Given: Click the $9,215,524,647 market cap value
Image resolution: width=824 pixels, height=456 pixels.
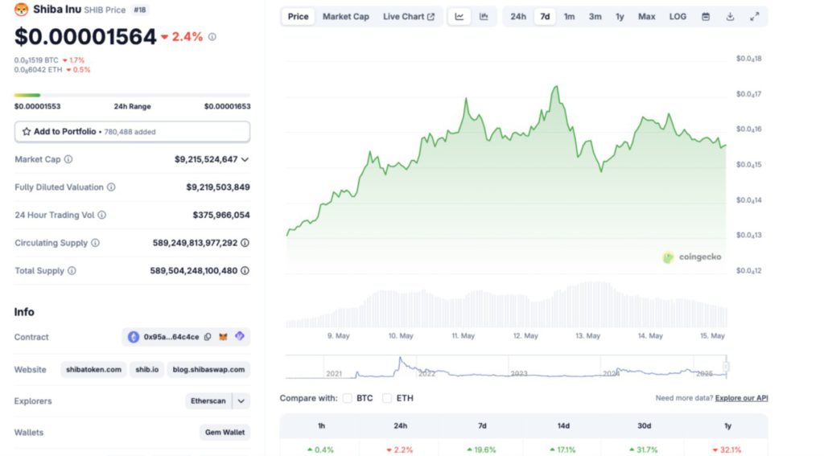Looking at the screenshot, I should (x=206, y=159).
